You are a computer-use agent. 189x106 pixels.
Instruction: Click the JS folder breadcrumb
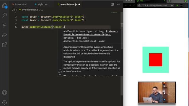click(13, 10)
